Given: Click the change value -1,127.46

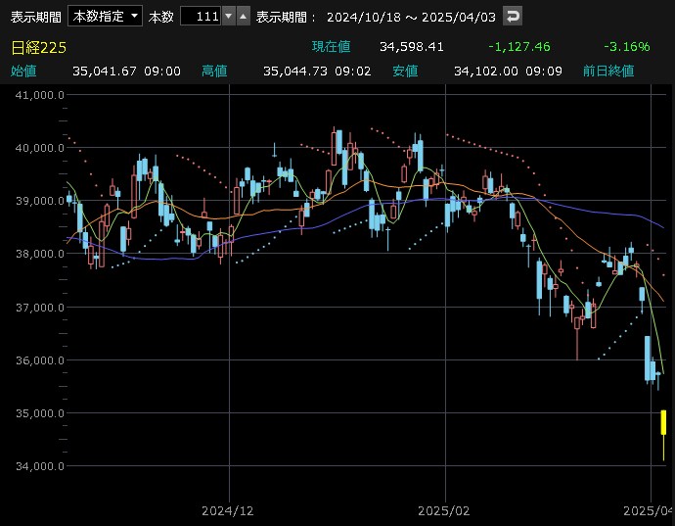Looking at the screenshot, I should click(x=519, y=47).
